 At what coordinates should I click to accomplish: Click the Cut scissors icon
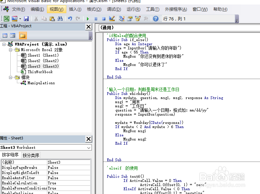[x=36, y=19]
